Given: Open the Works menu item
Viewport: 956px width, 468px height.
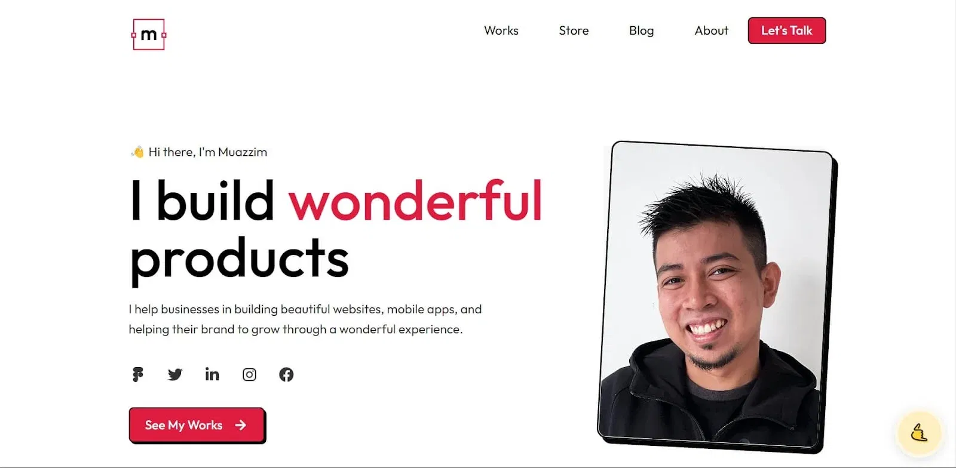Looking at the screenshot, I should [501, 30].
